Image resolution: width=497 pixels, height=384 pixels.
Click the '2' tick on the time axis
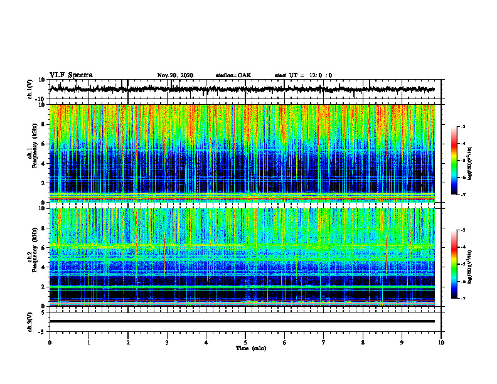pos(128,343)
